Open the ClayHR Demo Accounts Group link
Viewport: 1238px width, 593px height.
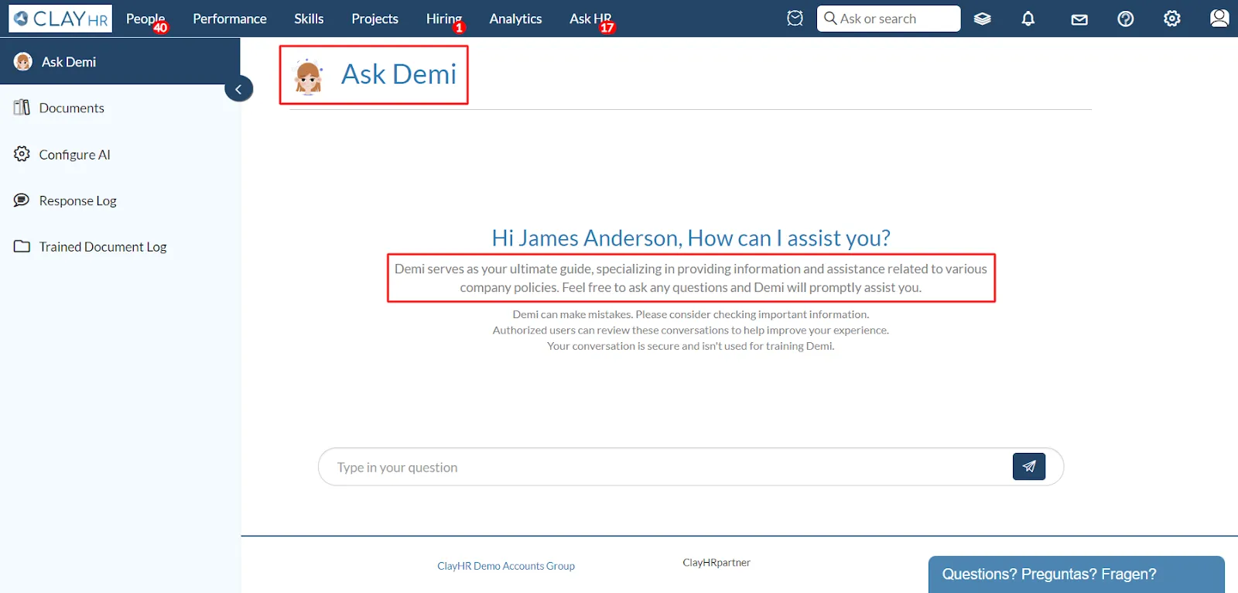tap(506, 566)
